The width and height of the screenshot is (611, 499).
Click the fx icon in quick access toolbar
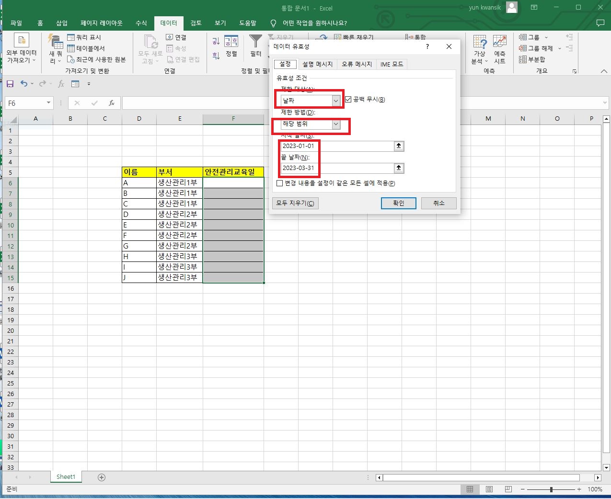pyautogui.click(x=61, y=84)
